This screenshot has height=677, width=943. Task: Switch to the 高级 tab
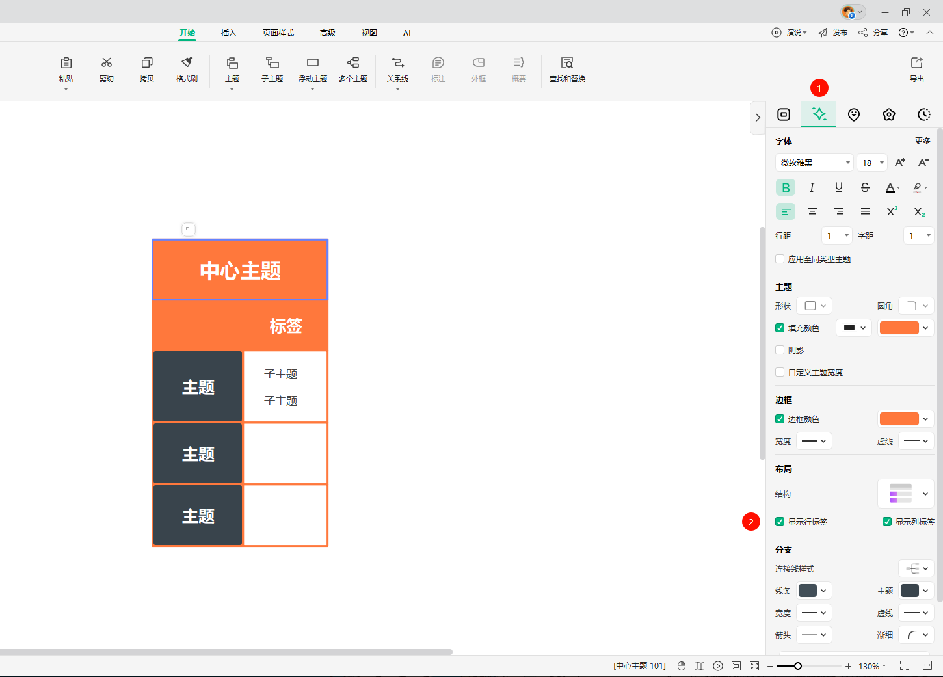point(328,33)
